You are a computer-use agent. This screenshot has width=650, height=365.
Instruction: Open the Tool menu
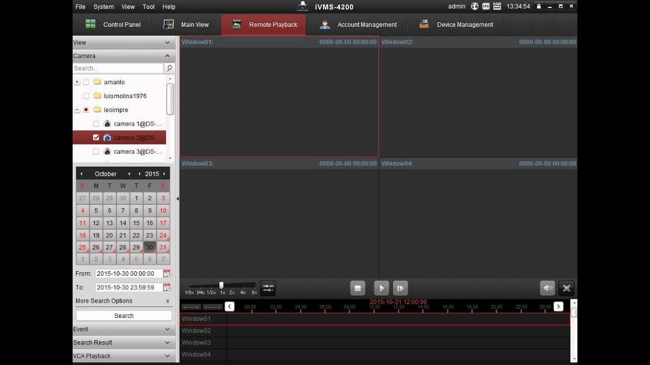tap(149, 7)
